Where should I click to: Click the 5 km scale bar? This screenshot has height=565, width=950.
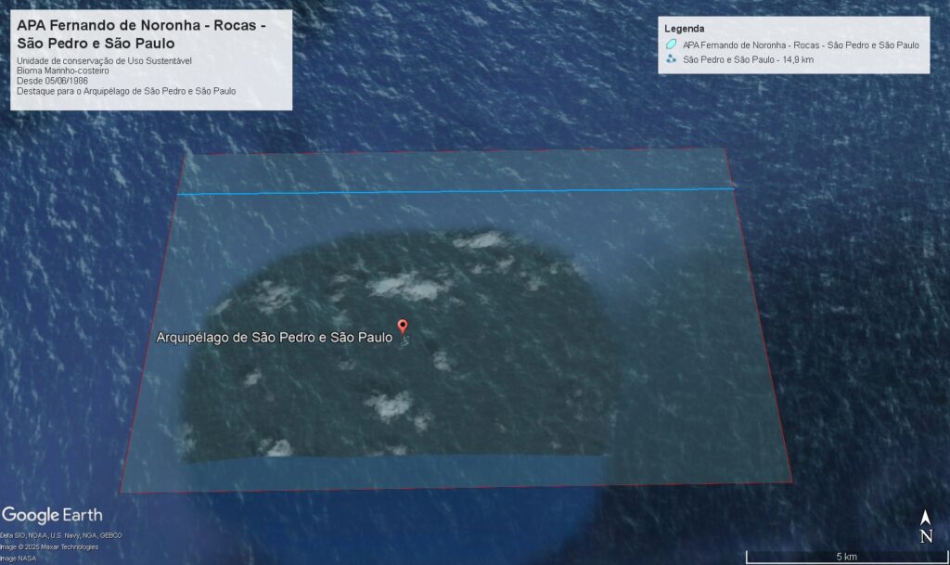pyautogui.click(x=844, y=557)
